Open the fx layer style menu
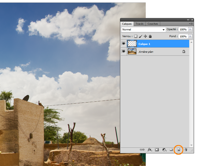This screenshot has width=197, height=166. pyautogui.click(x=150, y=150)
